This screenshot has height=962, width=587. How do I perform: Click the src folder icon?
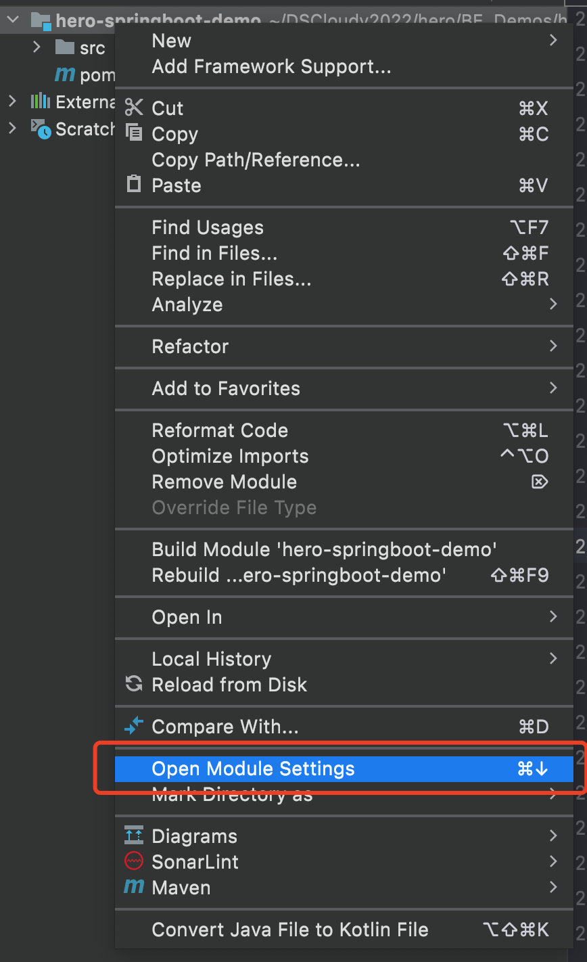[x=64, y=47]
